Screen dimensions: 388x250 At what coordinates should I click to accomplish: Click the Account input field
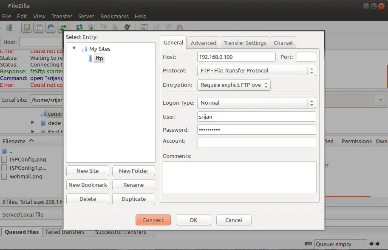tap(257, 143)
